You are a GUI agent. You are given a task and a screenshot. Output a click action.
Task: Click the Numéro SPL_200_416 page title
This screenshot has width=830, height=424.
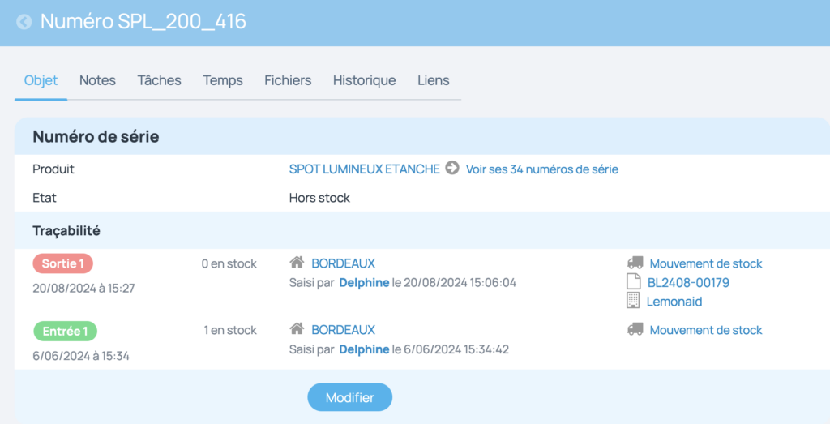coord(143,22)
